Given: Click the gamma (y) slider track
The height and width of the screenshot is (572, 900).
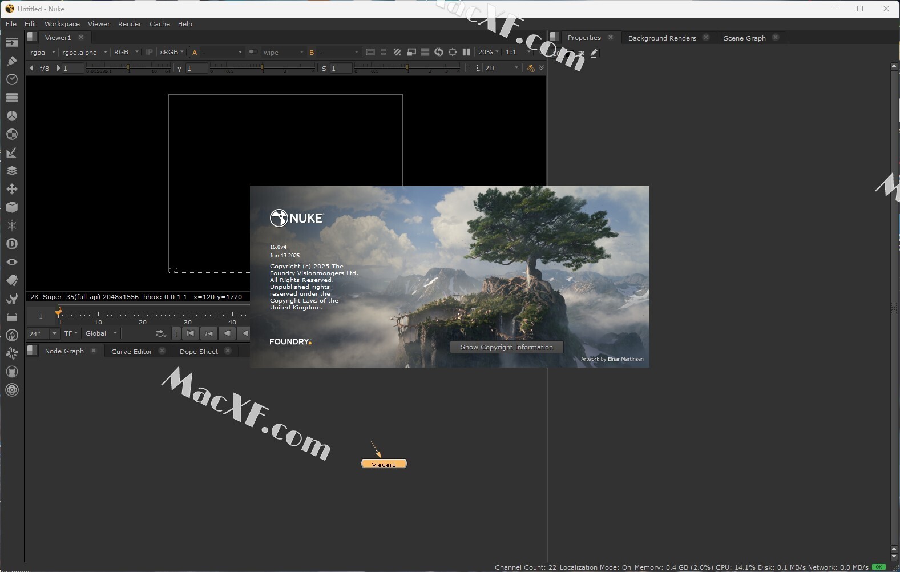Looking at the screenshot, I should click(x=263, y=68).
